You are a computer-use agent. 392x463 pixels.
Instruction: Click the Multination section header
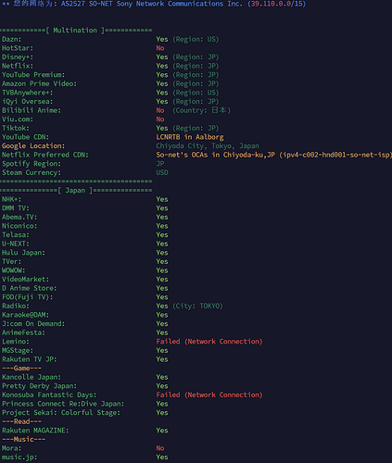click(76, 31)
